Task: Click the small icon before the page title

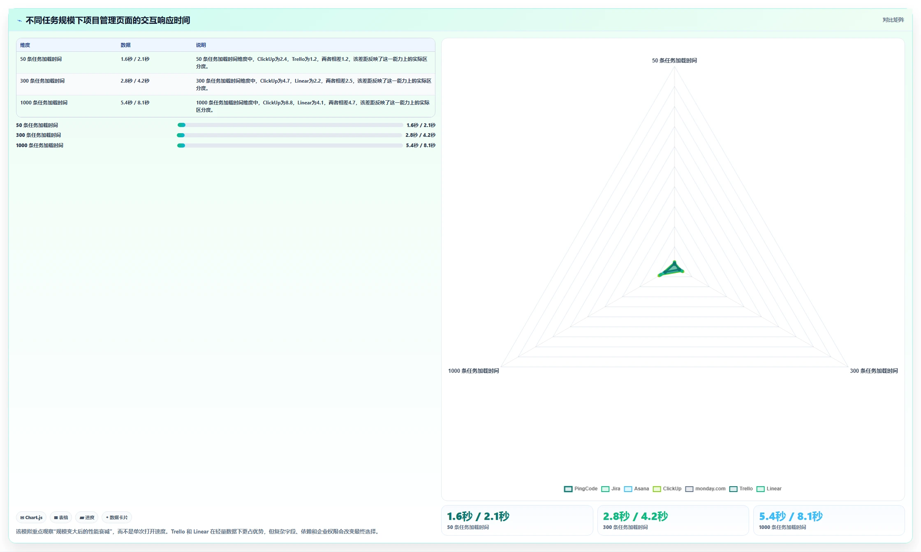Action: point(19,21)
